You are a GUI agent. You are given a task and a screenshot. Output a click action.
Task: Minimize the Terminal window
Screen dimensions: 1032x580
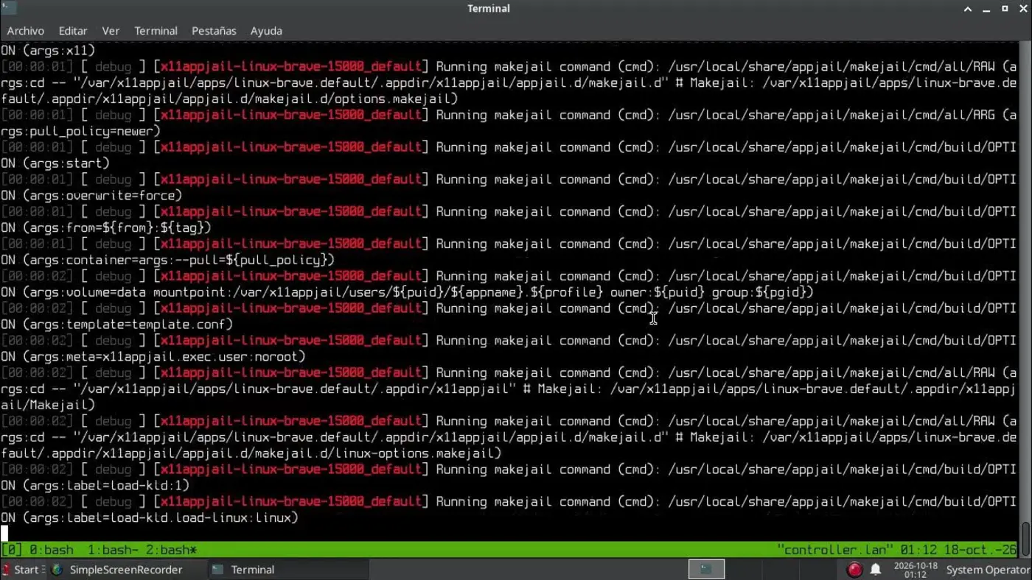click(986, 9)
